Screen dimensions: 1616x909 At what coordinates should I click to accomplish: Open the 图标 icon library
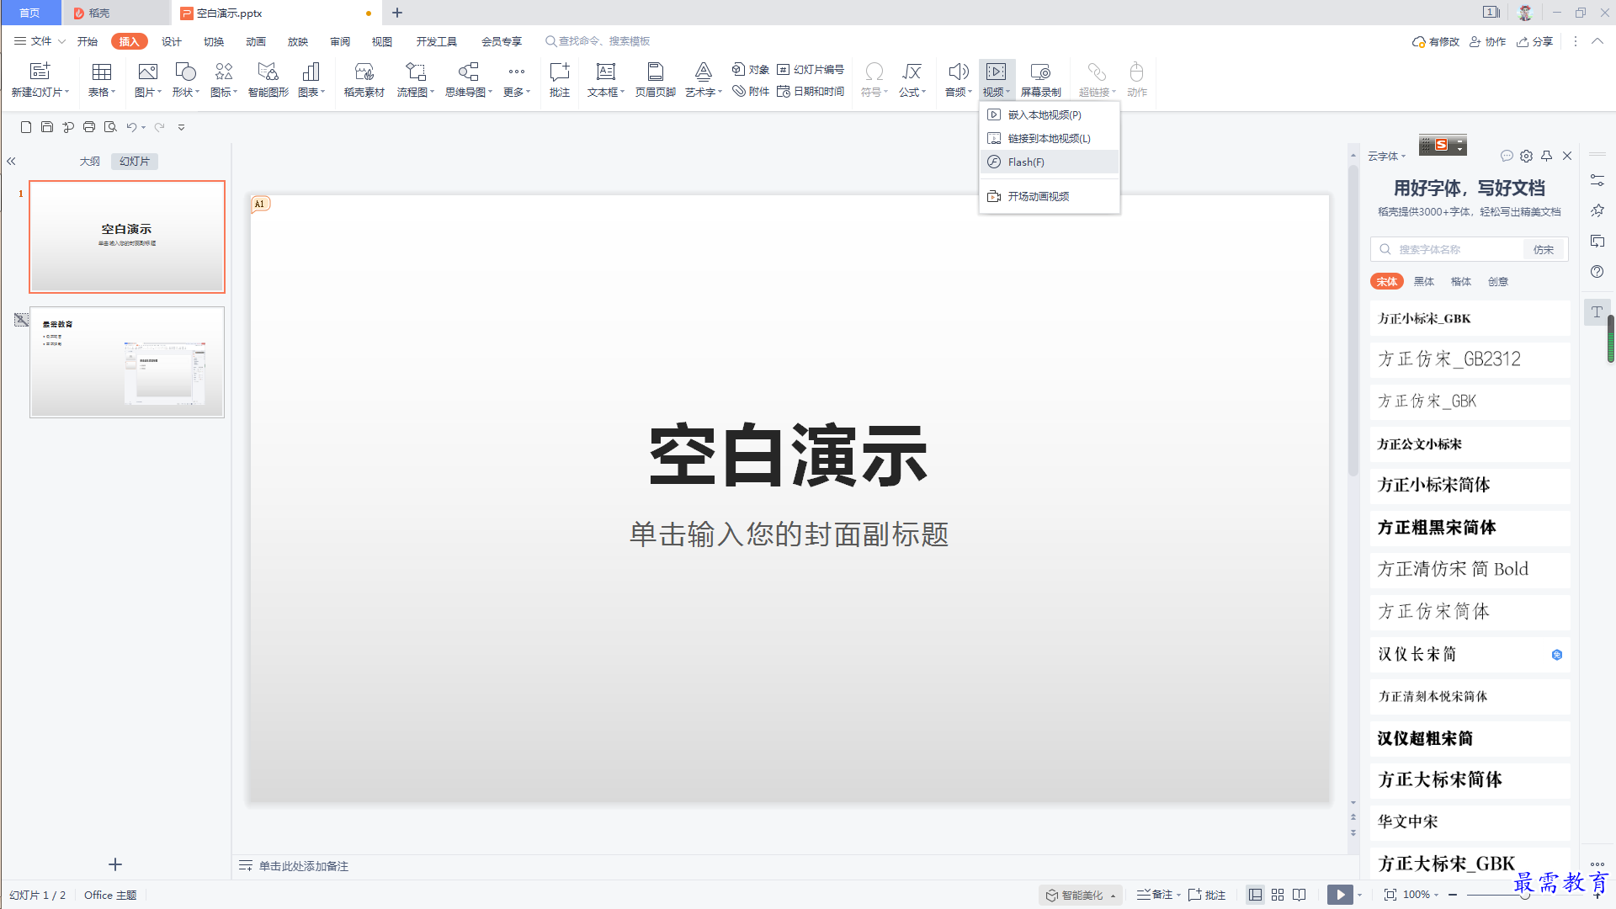223,72
